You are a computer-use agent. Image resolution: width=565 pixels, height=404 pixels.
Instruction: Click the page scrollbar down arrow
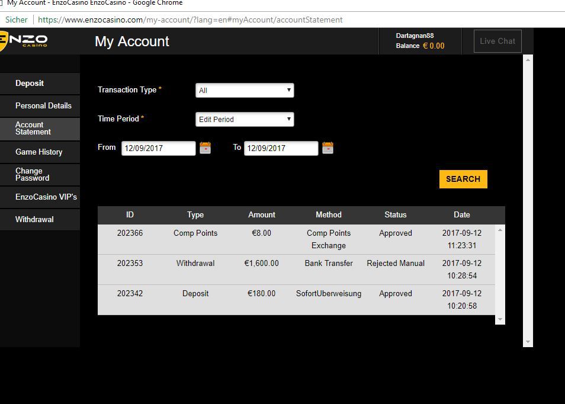528,342
